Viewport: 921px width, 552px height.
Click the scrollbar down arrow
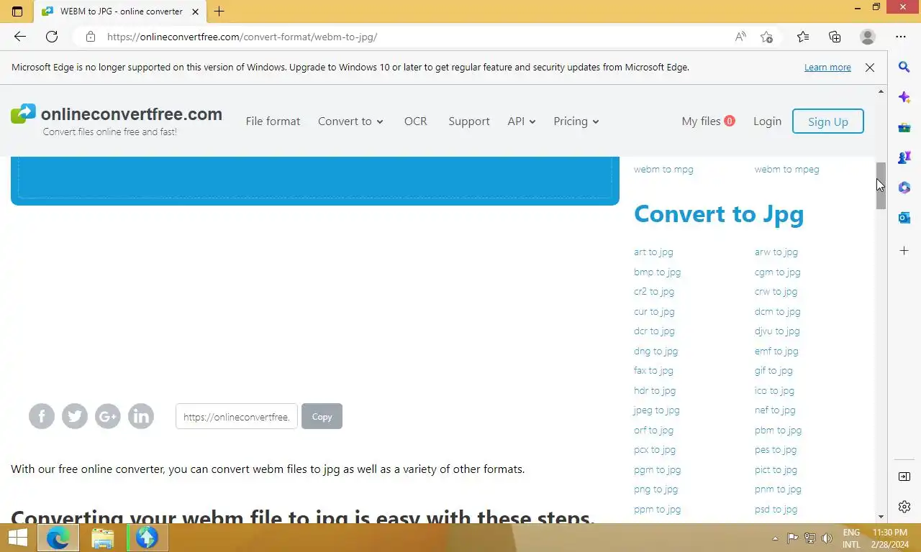coord(881,517)
